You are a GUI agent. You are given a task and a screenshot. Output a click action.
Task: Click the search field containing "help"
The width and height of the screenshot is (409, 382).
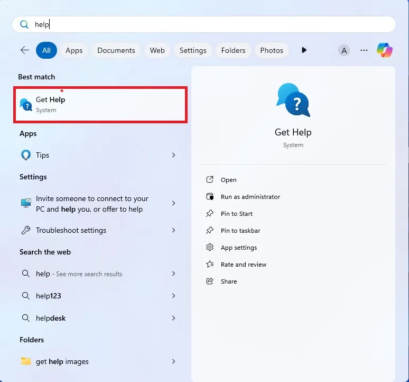(204, 24)
